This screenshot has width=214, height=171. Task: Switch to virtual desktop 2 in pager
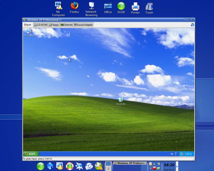[x=108, y=169]
